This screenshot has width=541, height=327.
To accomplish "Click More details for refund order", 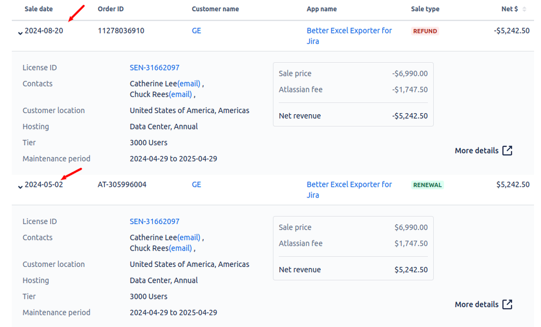I will (477, 151).
